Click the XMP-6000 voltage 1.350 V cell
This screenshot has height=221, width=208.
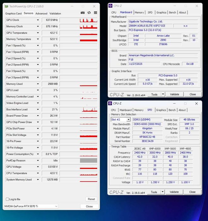click(x=155, y=182)
